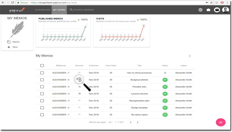Image resolution: width=232 pixels, height=132 pixels.
Task: Click the plus New memo icon
Action: [9, 47]
